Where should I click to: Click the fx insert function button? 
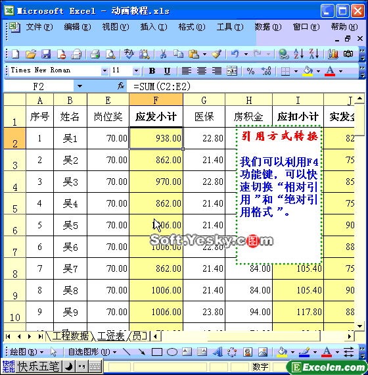click(x=121, y=86)
